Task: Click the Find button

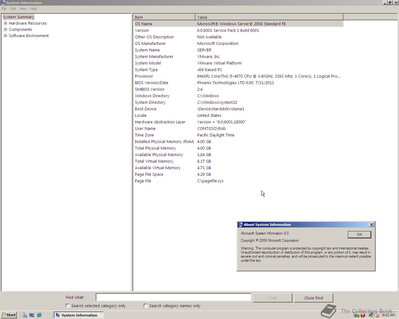Action: [272, 298]
